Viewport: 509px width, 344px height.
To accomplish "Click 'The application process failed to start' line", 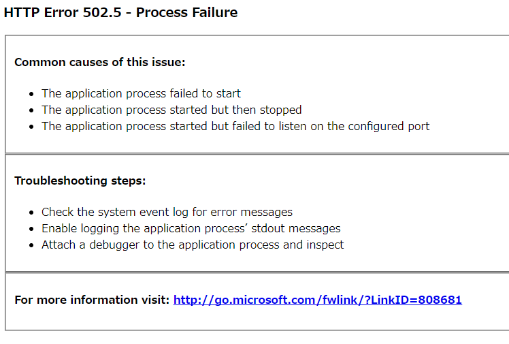I will tap(141, 93).
